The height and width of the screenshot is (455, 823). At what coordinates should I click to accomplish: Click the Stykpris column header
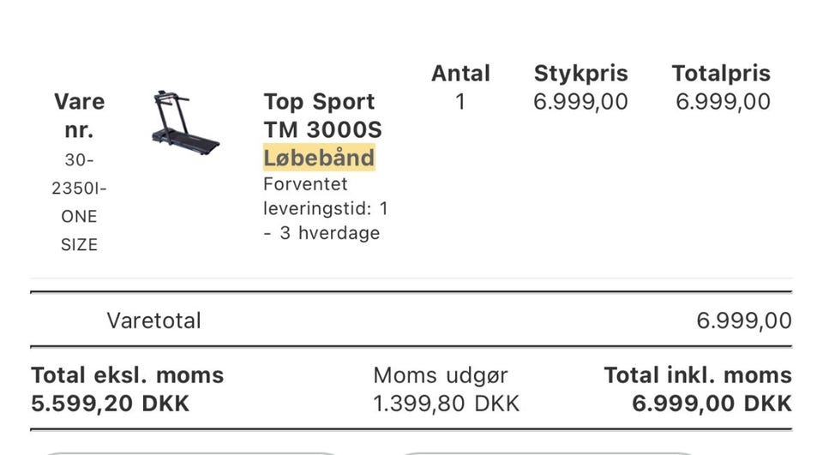click(x=580, y=74)
